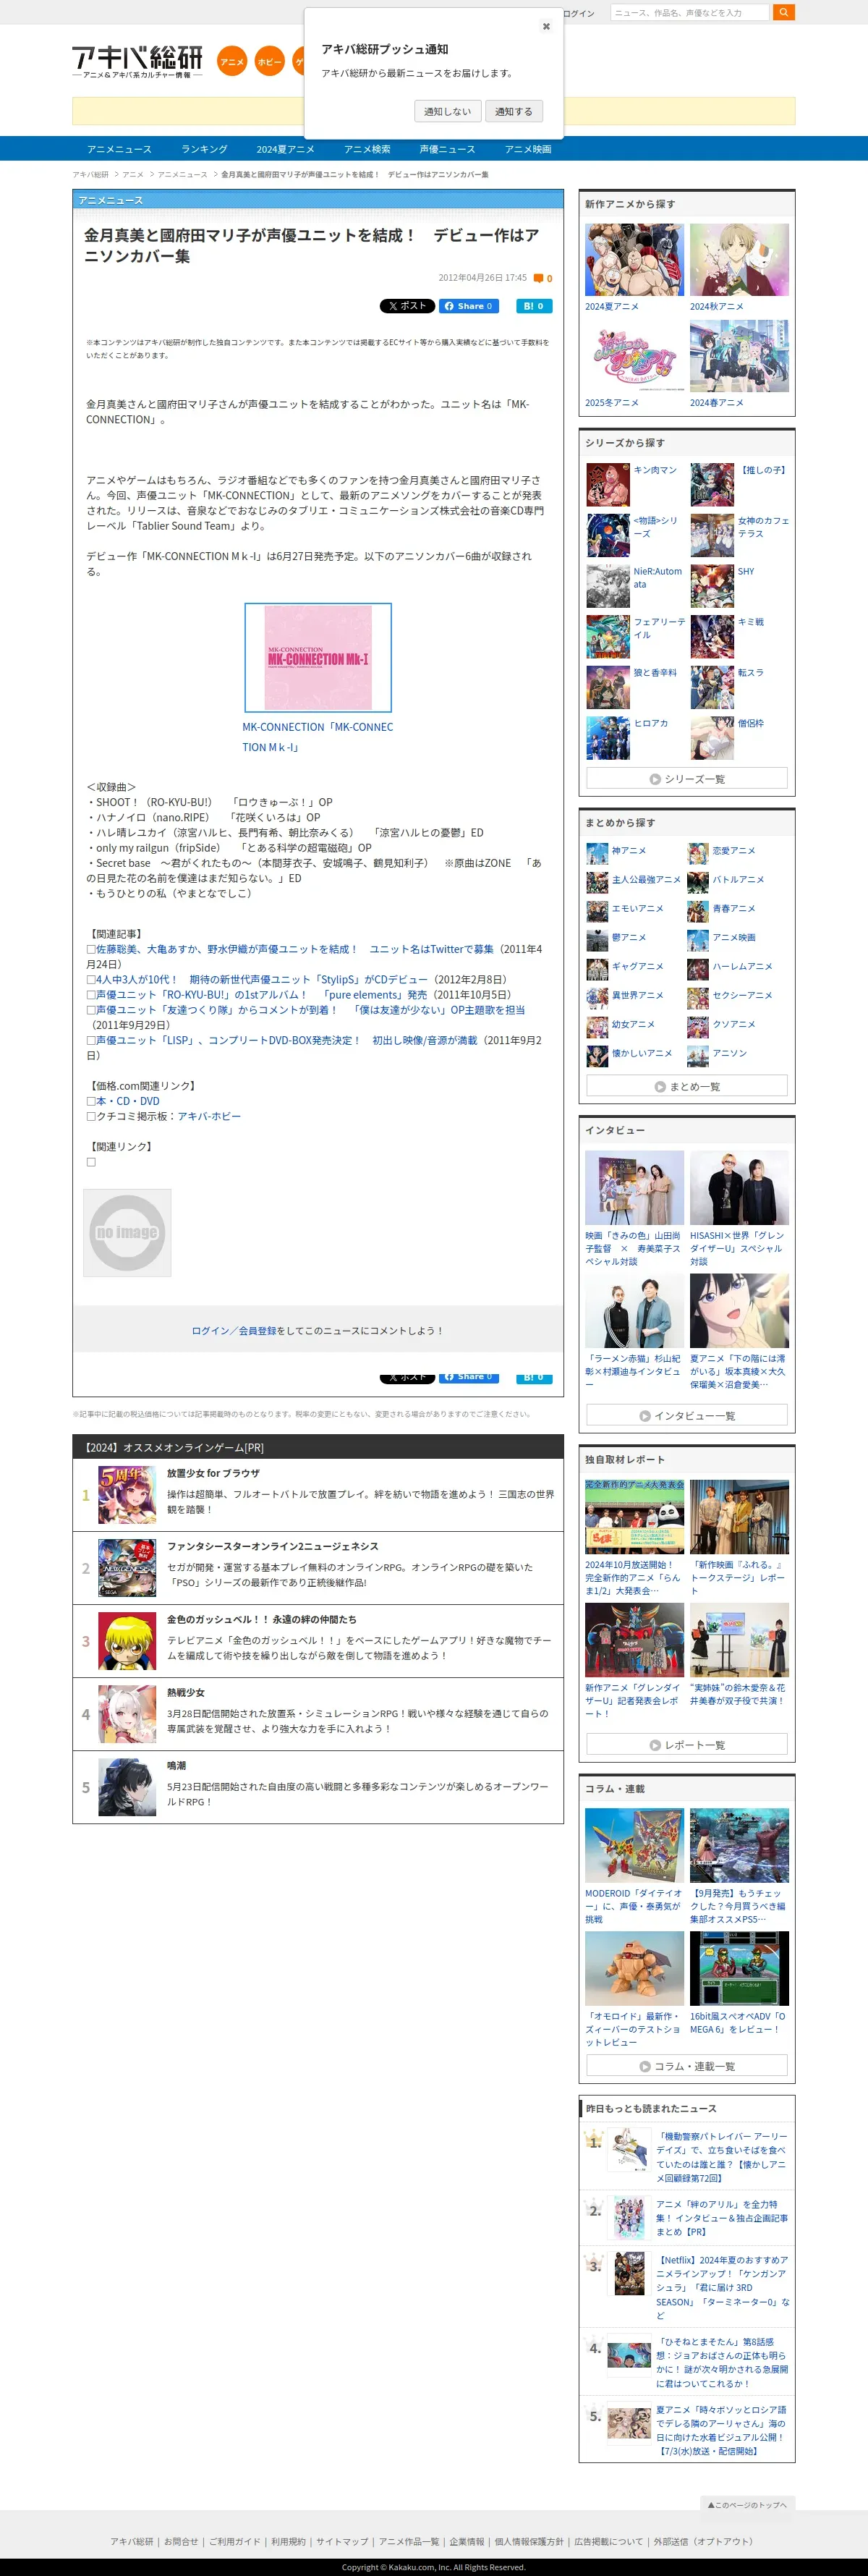The width and height of the screenshot is (868, 2576).
Task: Open the 2025冬アニメ thumbnail
Action: (634, 356)
